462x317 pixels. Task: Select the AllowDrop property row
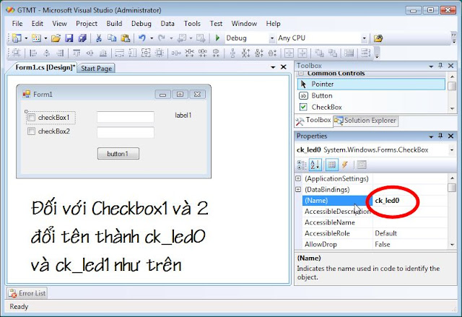(x=375, y=245)
